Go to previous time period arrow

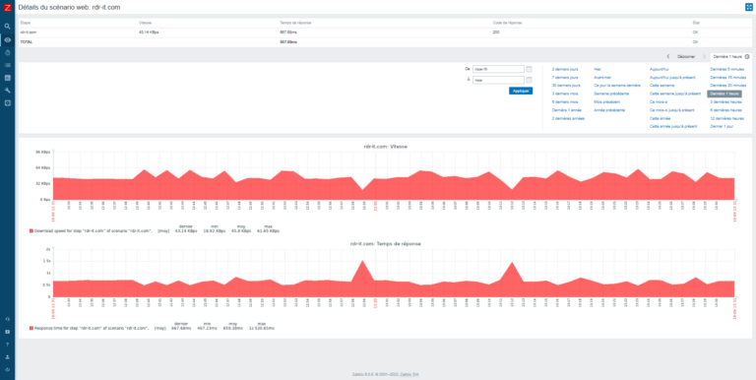(x=667, y=56)
